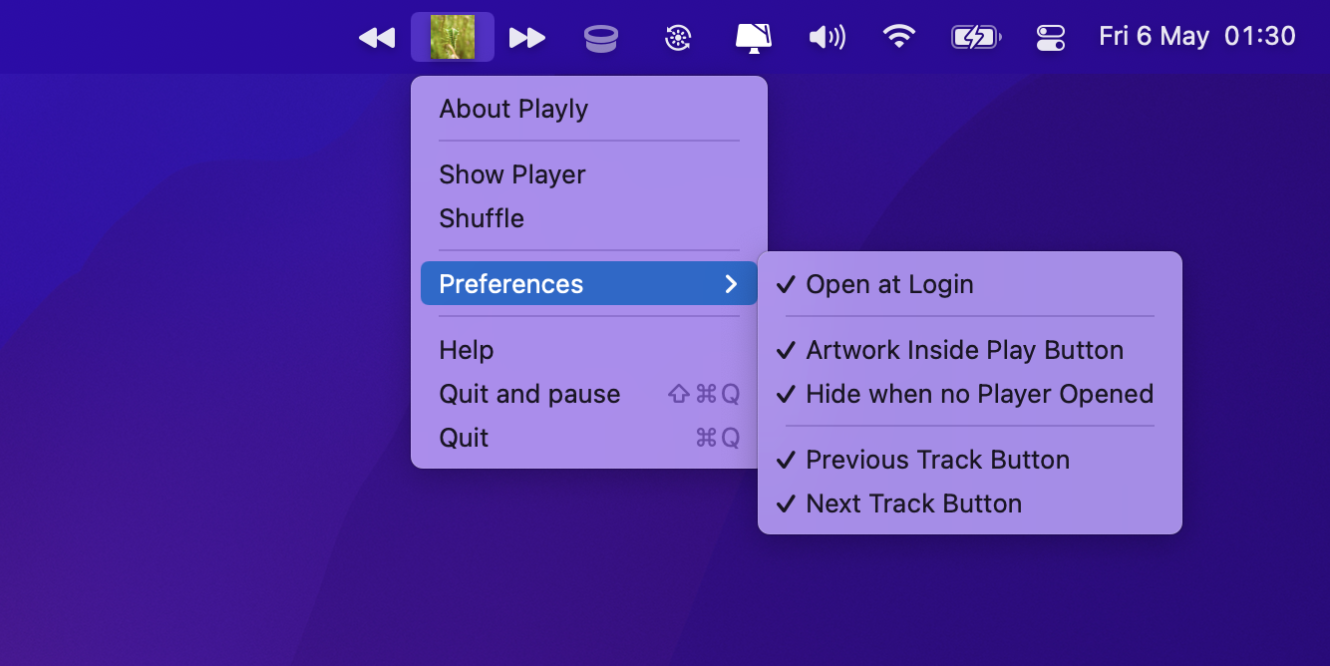Click the next track fast-forward icon
This screenshot has height=666, width=1330.
click(527, 38)
